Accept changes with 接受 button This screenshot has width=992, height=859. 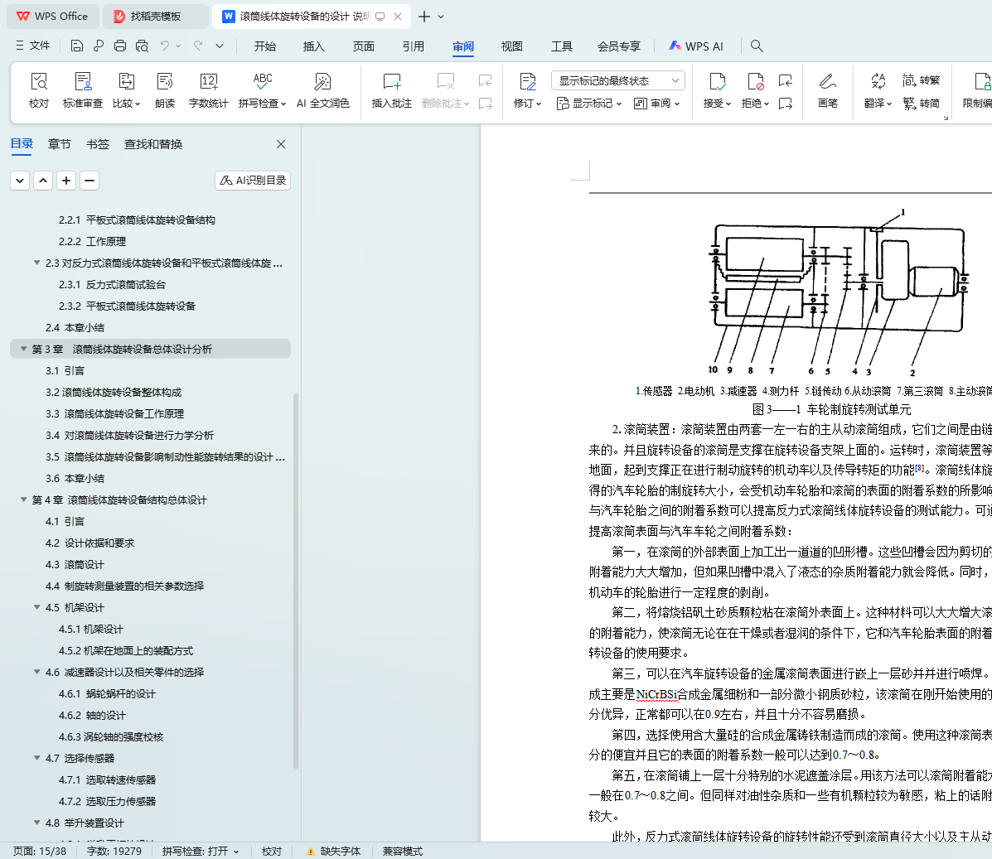(717, 90)
